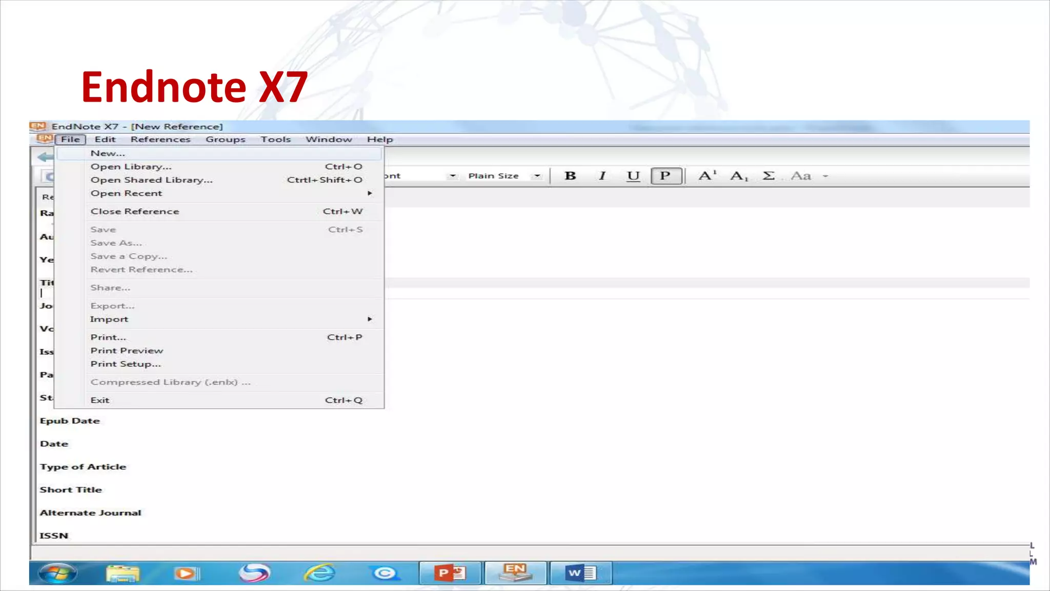The width and height of the screenshot is (1050, 591).
Task: Click Alternate Journal field label
Action: point(90,513)
